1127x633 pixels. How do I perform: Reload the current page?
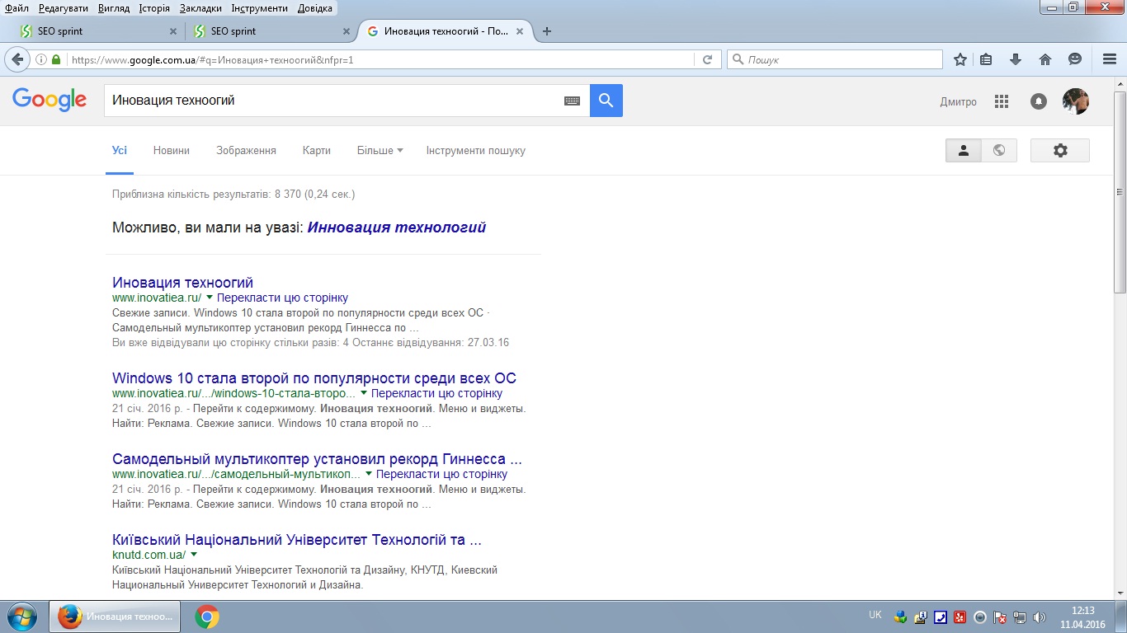pyautogui.click(x=707, y=59)
